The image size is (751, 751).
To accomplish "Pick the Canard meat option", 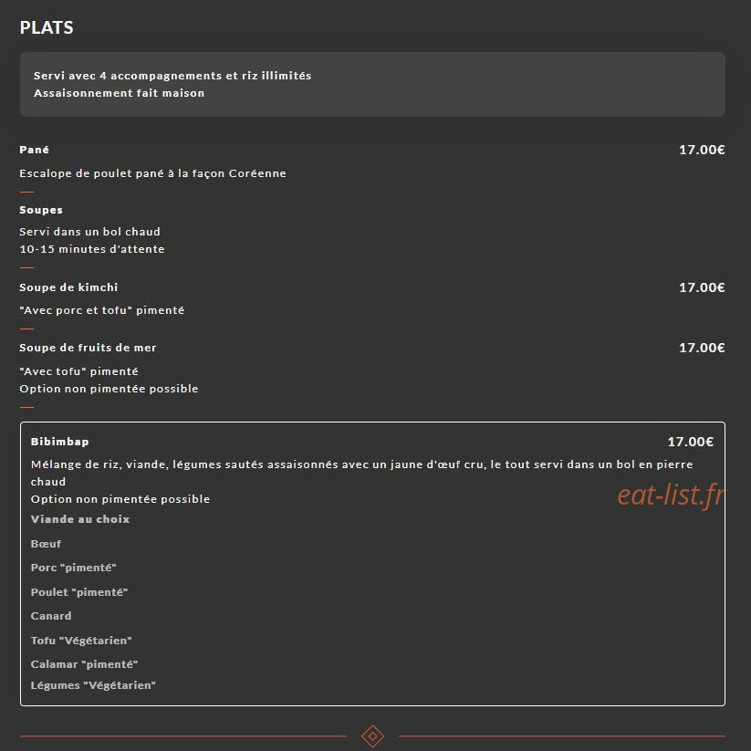I will 51,616.
